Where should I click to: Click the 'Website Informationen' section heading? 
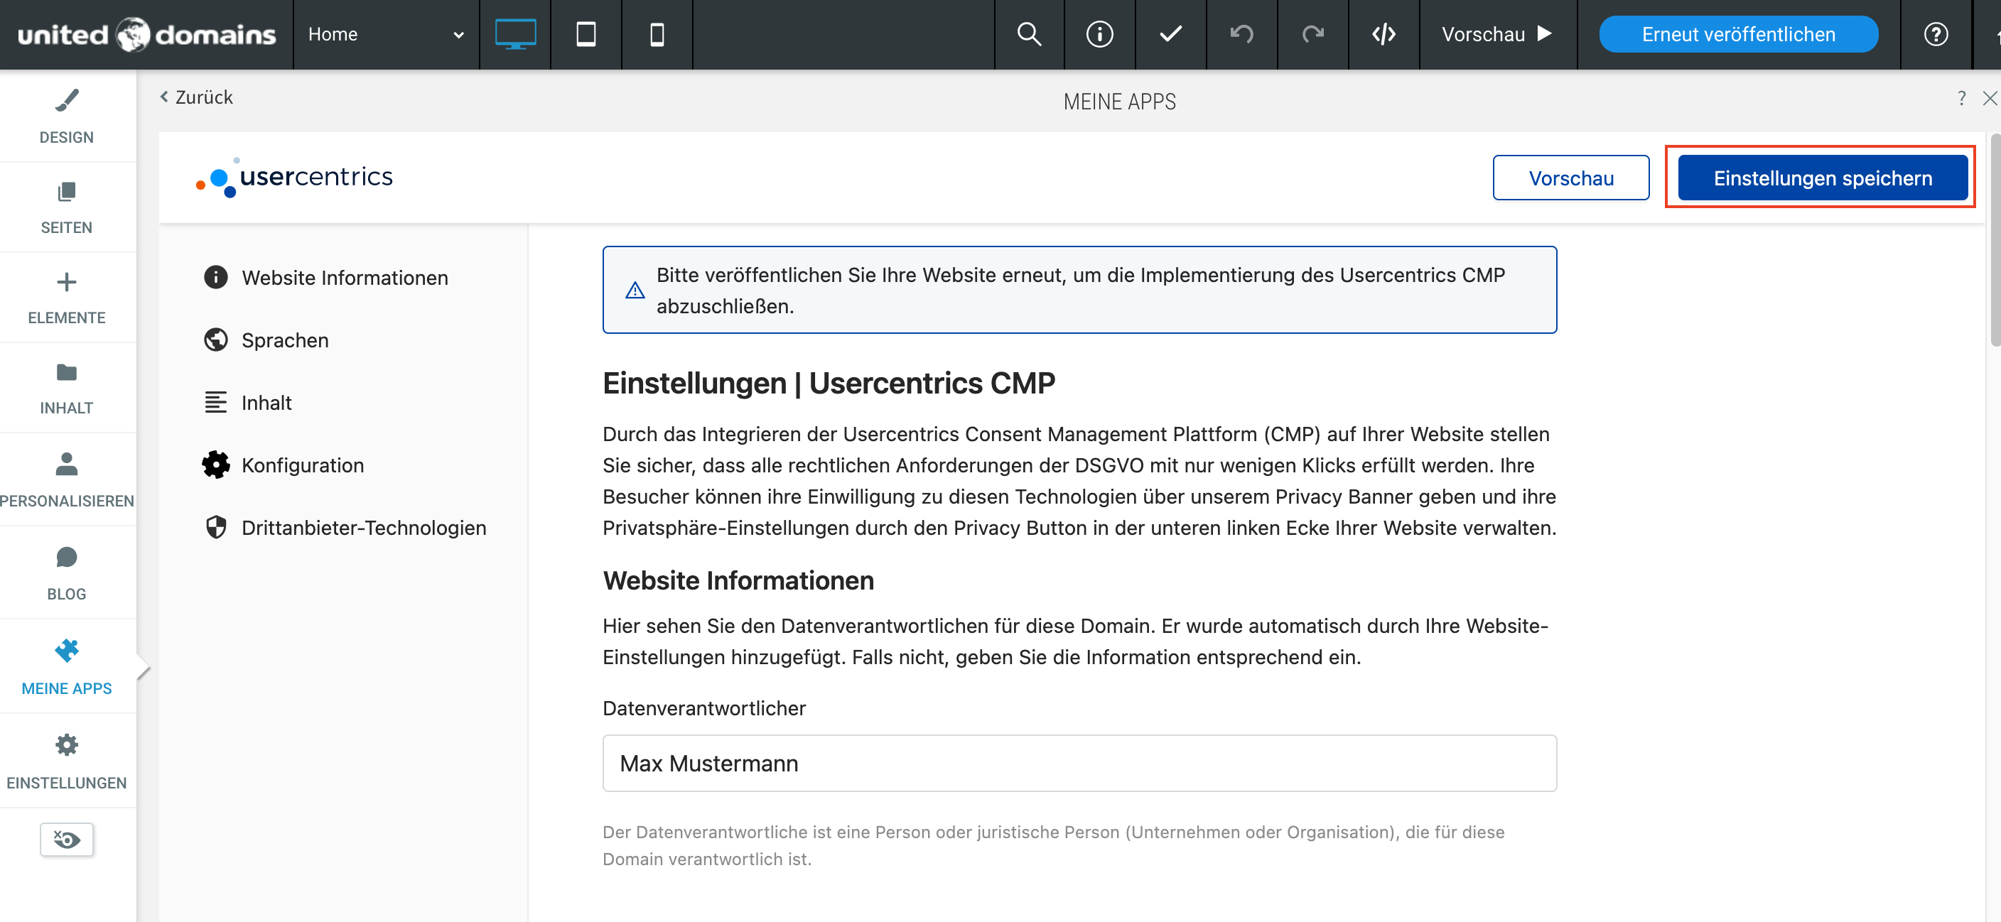click(738, 580)
